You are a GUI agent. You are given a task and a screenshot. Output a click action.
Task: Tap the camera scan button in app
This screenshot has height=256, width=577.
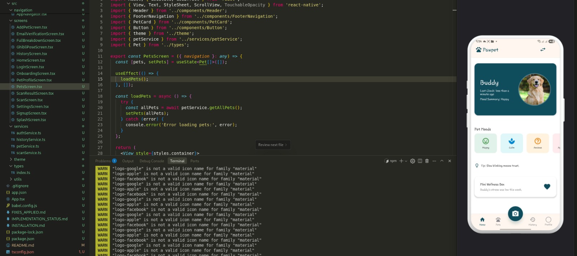(515, 214)
